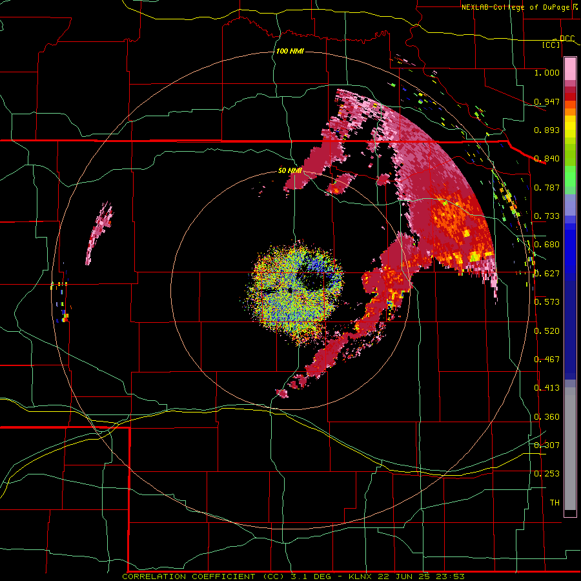
Task: Click the 50 NMI range ring label
Action: (290, 171)
